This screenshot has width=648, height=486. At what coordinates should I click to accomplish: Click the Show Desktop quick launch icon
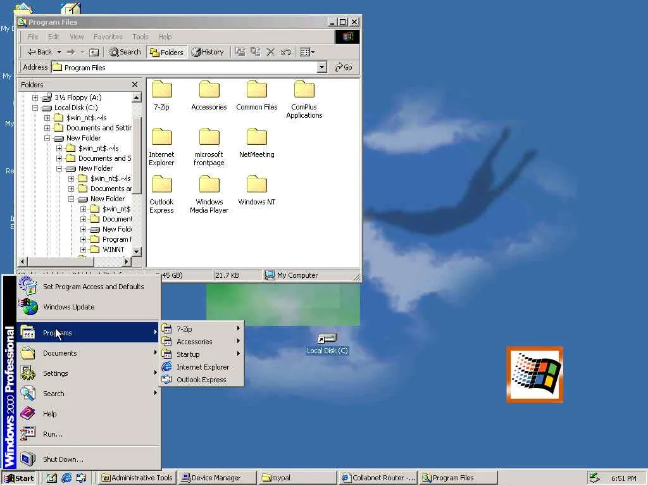[52, 478]
